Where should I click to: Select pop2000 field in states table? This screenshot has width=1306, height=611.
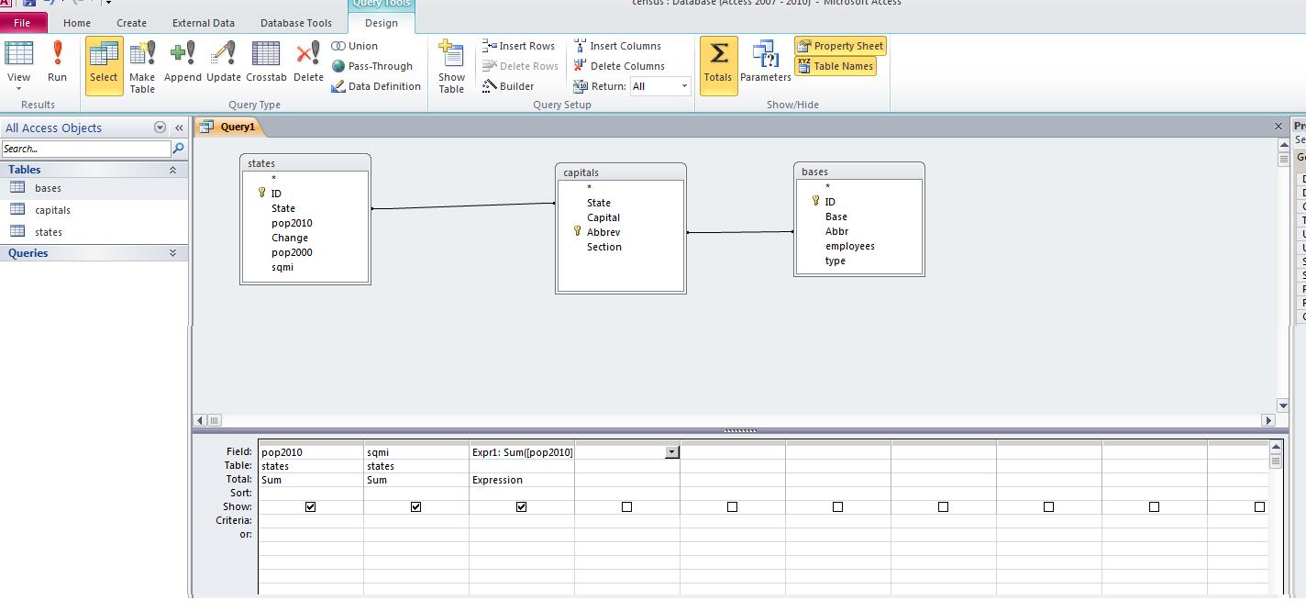pos(292,252)
